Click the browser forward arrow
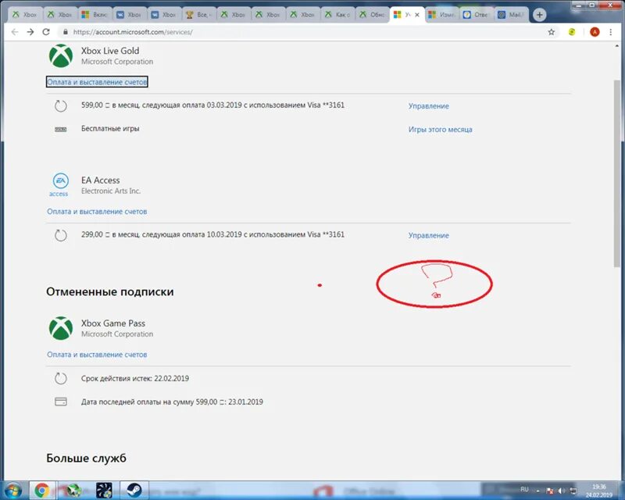Image resolution: width=625 pixels, height=500 pixels. pos(30,32)
